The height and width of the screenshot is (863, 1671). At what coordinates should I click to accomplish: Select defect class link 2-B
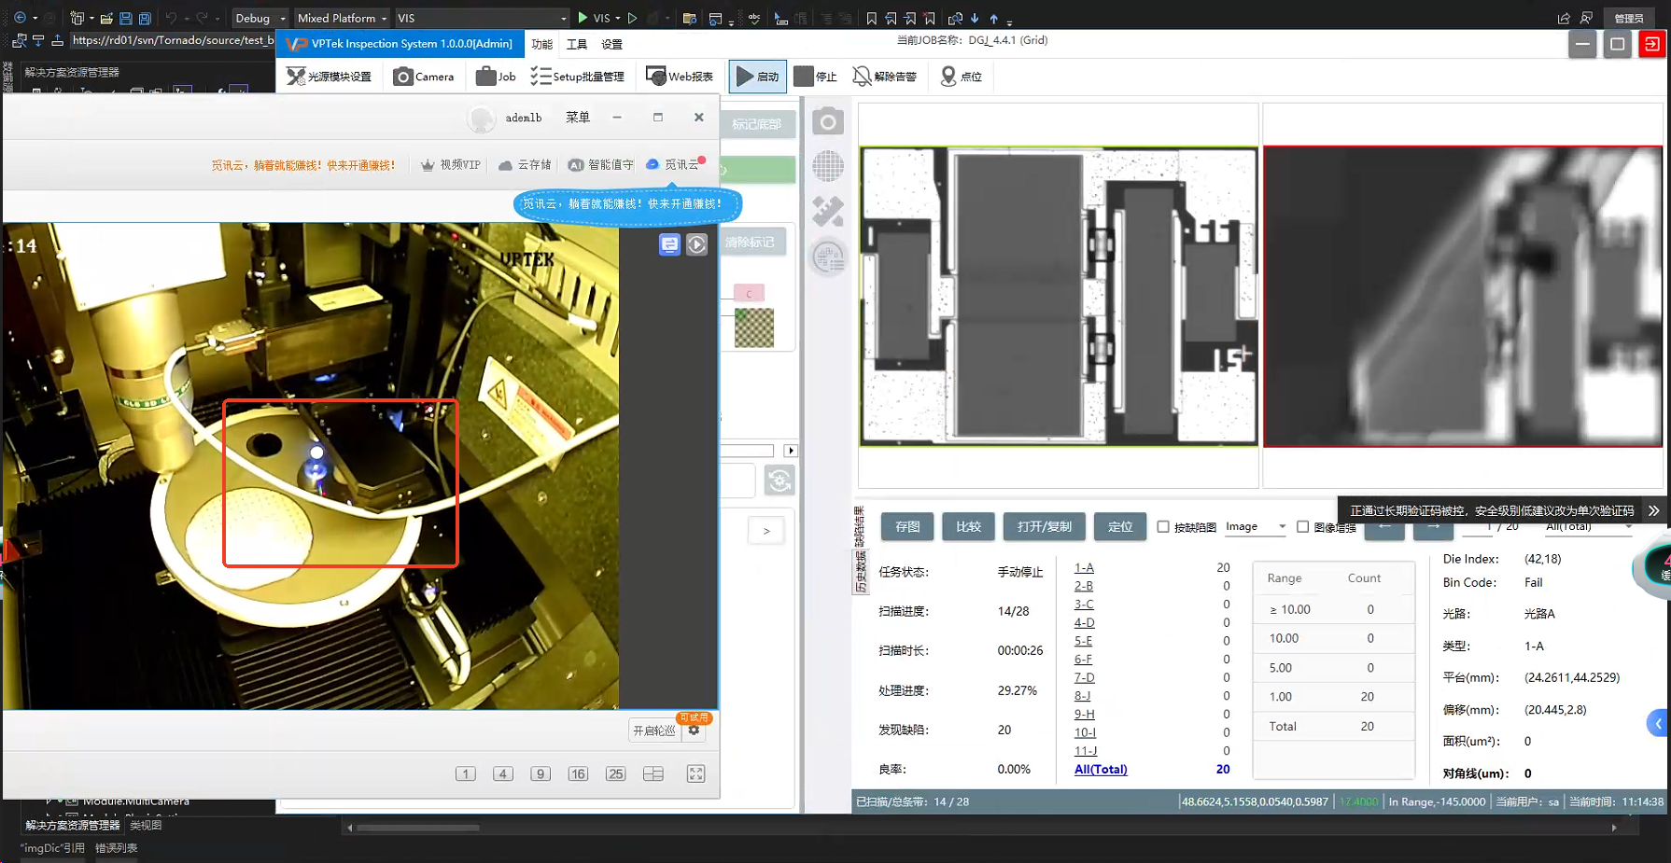(x=1084, y=586)
